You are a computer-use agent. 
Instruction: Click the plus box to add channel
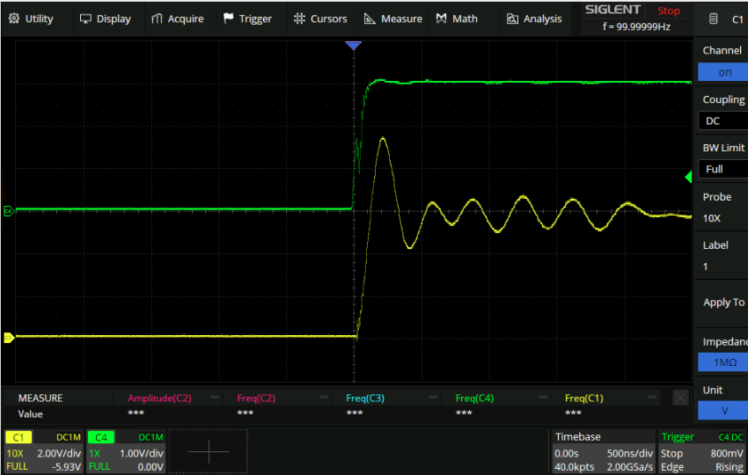click(208, 451)
